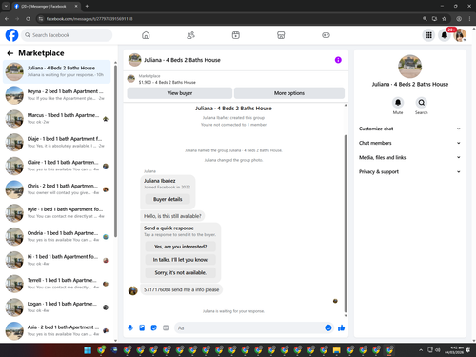476x357 pixels.
Task: Click the browser address bar URL
Action: (x=89, y=19)
